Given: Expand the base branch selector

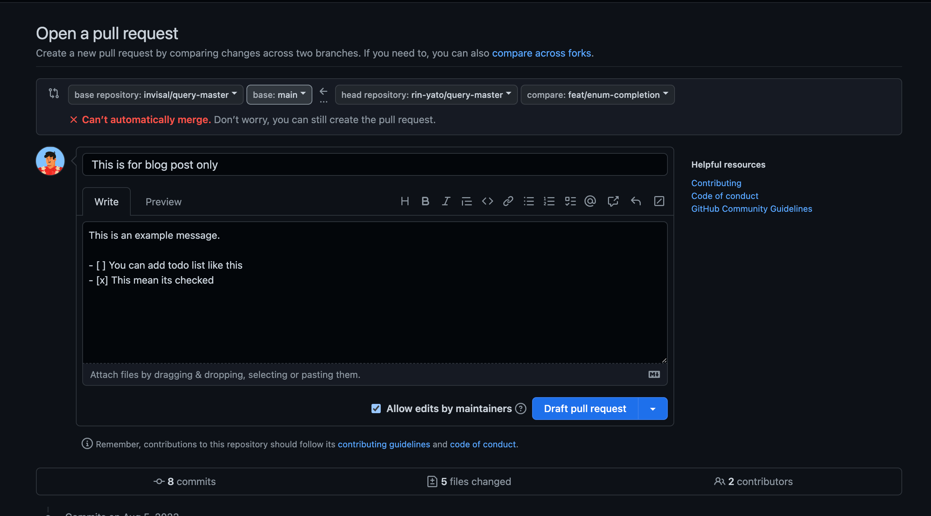Looking at the screenshot, I should click(x=279, y=94).
